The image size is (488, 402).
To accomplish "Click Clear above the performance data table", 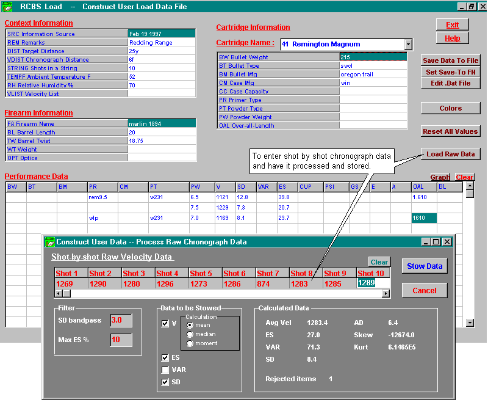I will [x=464, y=177].
